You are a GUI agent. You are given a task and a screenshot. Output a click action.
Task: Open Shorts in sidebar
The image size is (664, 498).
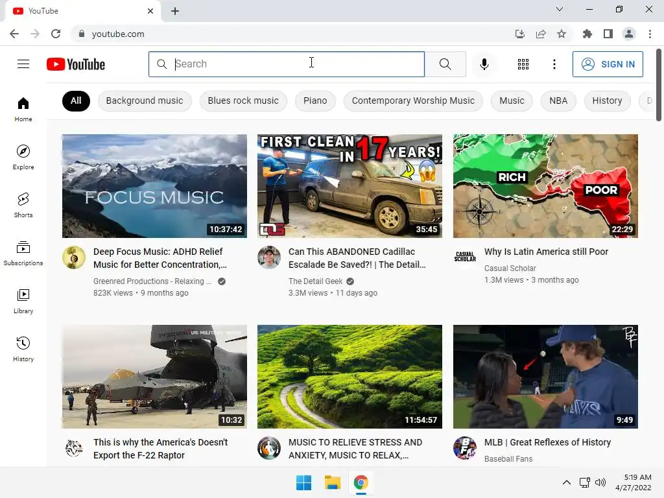(23, 206)
